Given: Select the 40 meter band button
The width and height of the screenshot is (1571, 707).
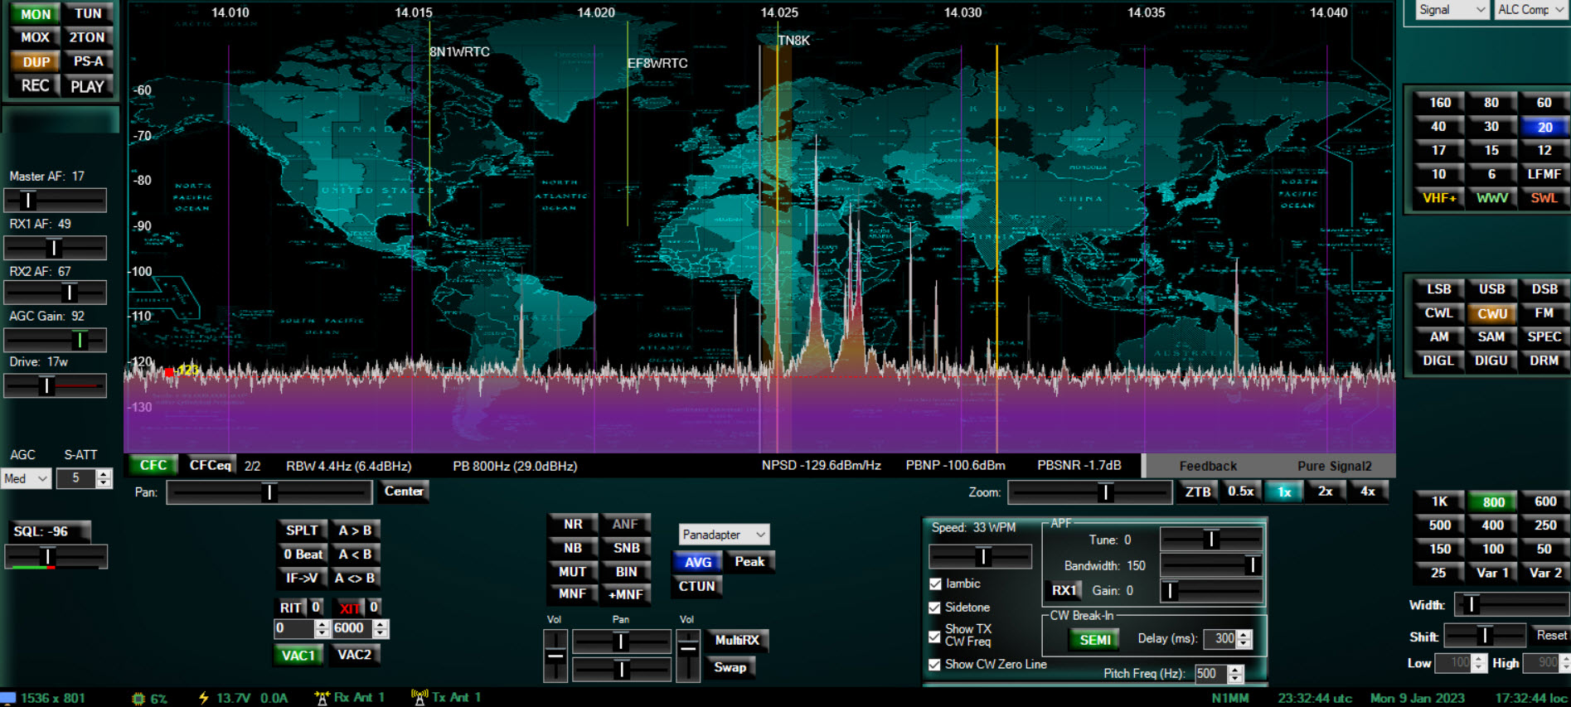Looking at the screenshot, I should (1438, 127).
